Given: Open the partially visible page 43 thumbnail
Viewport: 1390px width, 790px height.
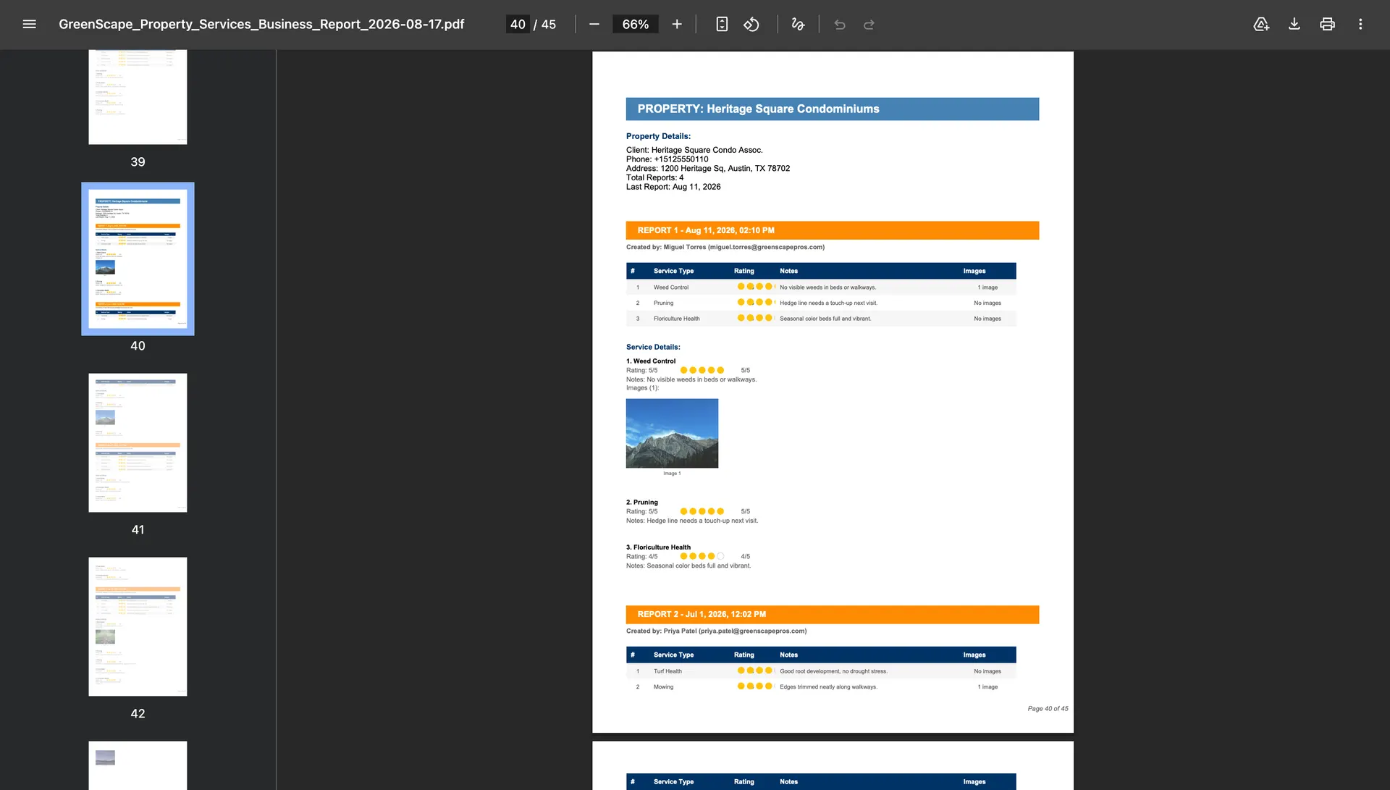Looking at the screenshot, I should pos(138,765).
